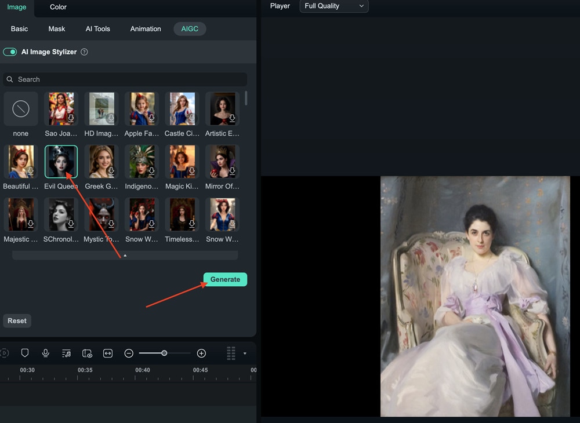Download the Timeless... style

pos(192,224)
